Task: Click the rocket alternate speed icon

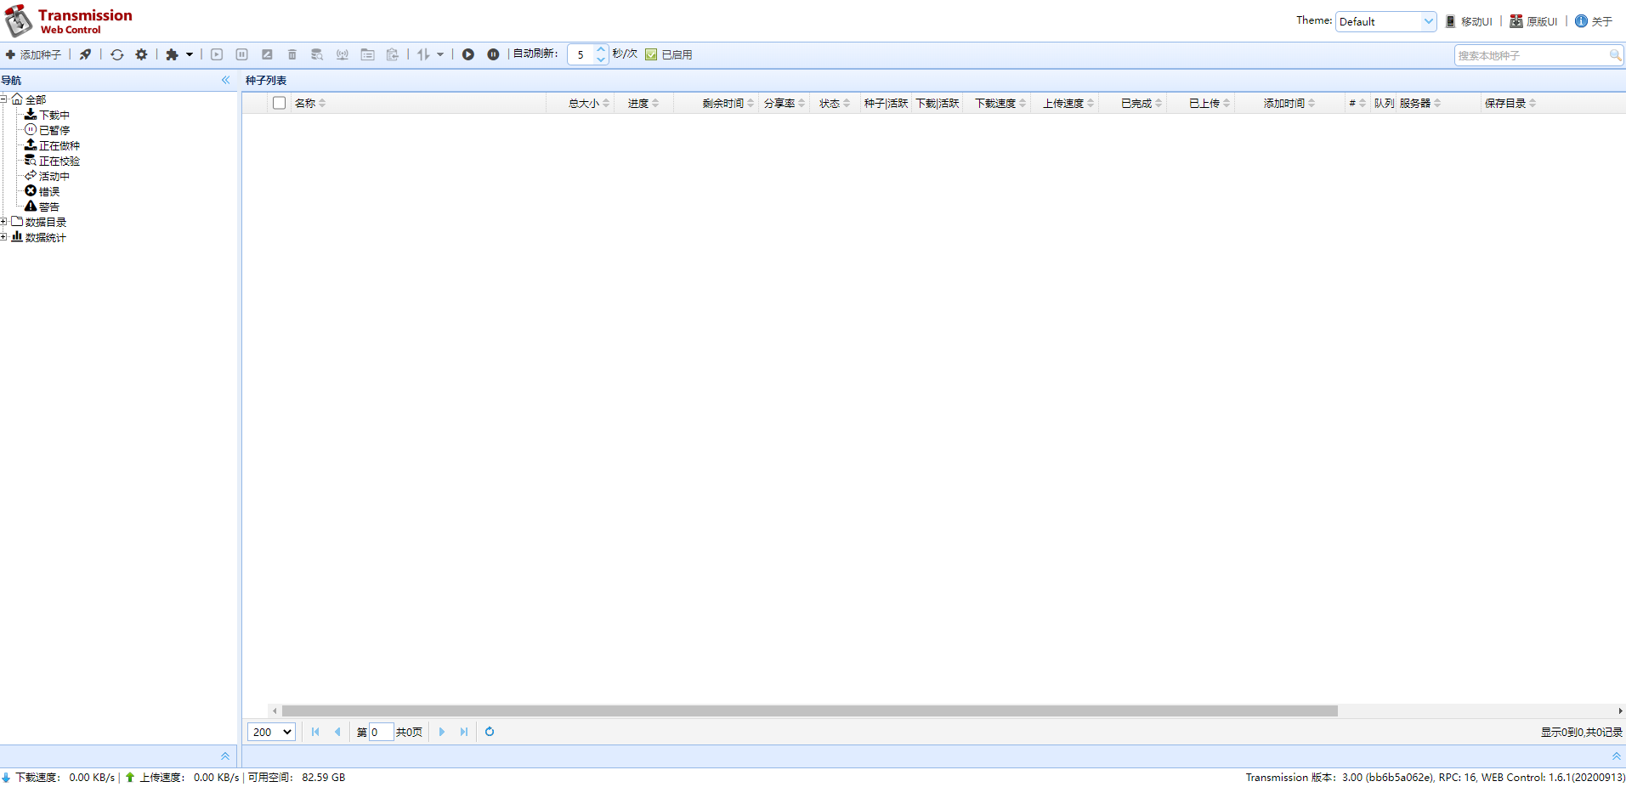Action: tap(85, 54)
